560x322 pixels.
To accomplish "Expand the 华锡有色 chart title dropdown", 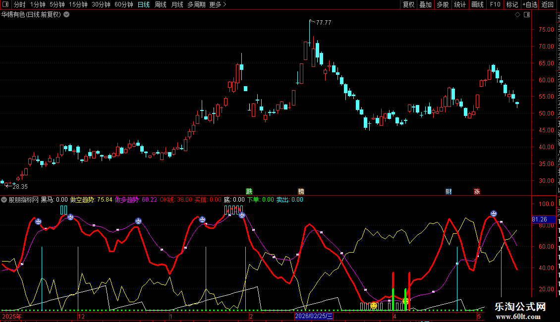I will pyautogui.click(x=66, y=15).
